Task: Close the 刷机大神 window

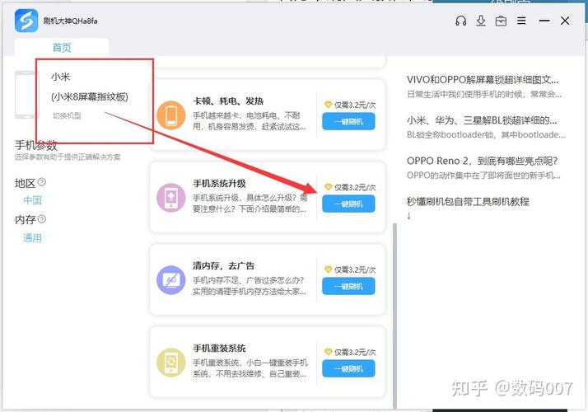Action: coord(565,21)
